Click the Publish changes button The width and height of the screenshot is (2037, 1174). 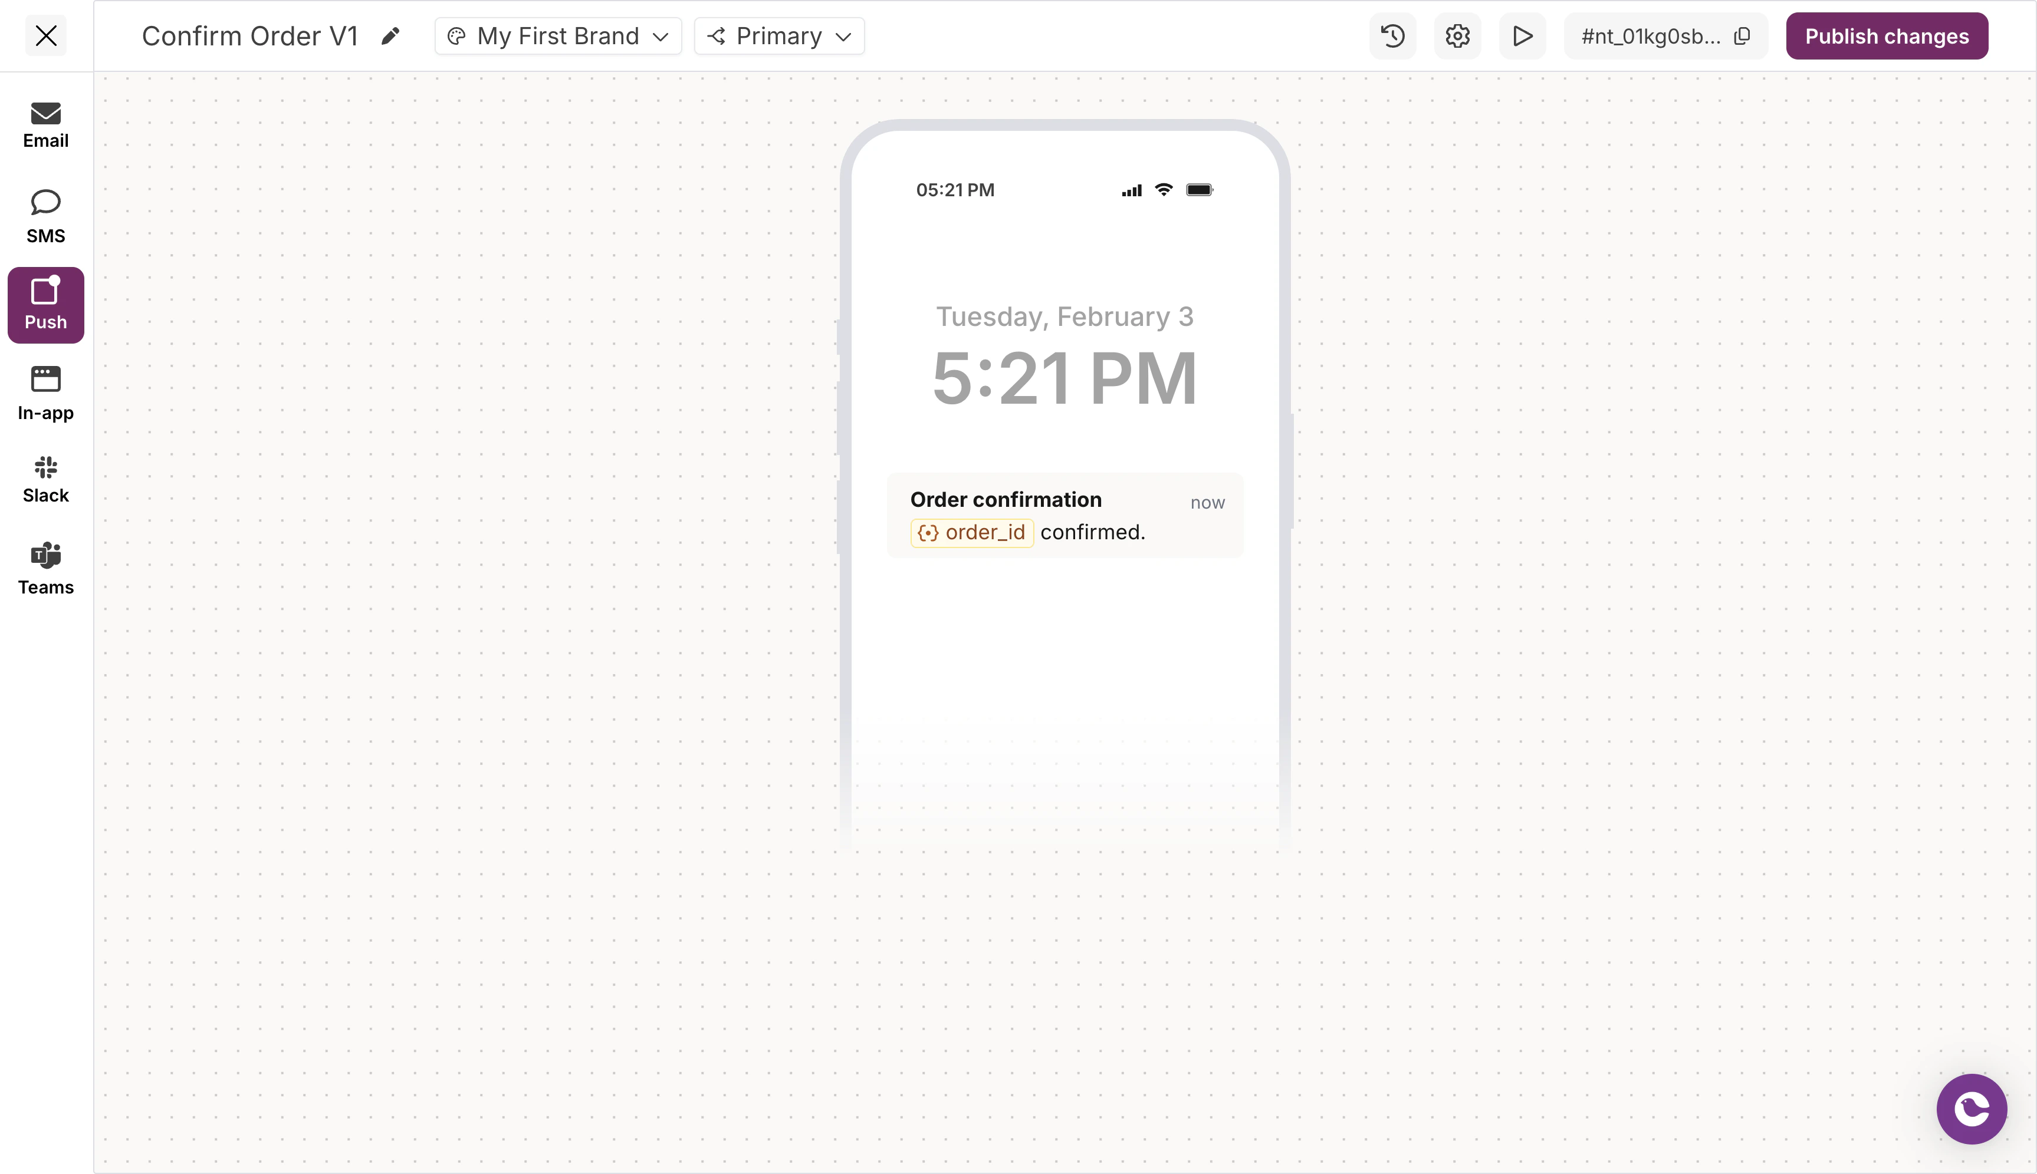[x=1886, y=35]
